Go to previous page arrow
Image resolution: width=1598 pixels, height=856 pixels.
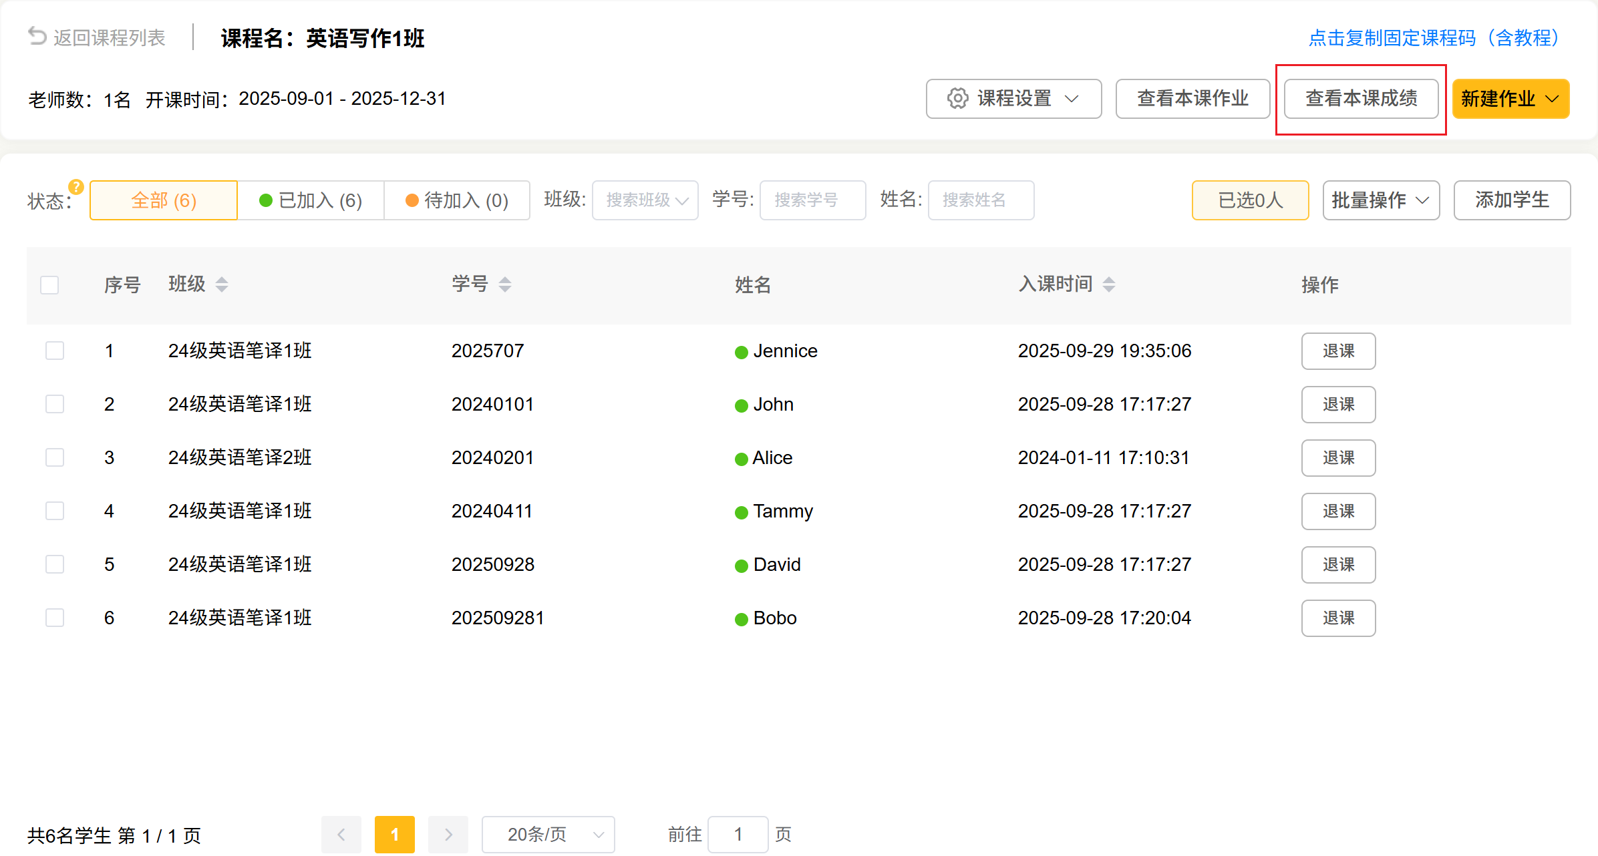[x=341, y=834]
